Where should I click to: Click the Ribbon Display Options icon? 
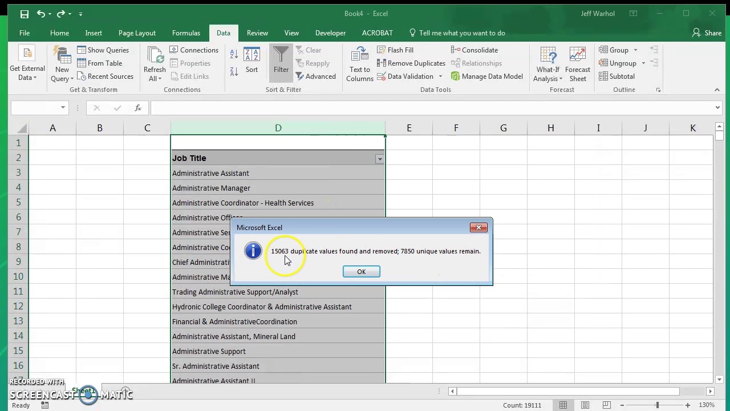pyautogui.click(x=633, y=14)
